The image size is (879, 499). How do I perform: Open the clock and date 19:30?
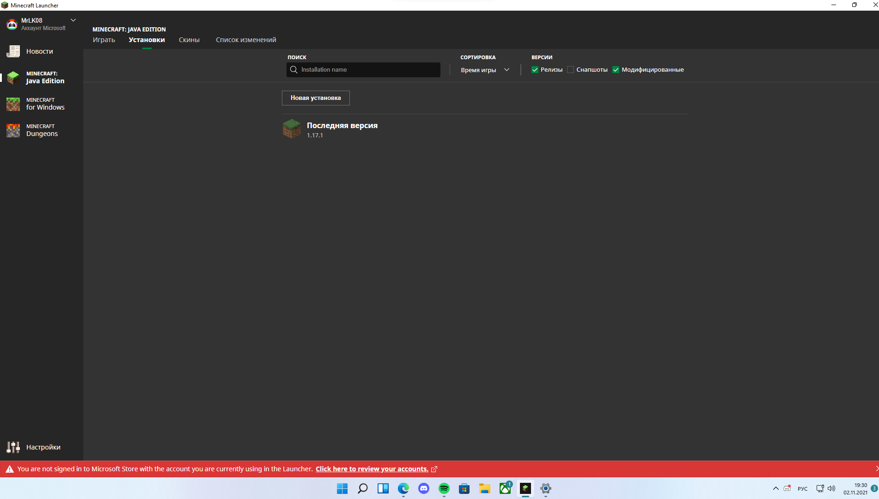(855, 489)
